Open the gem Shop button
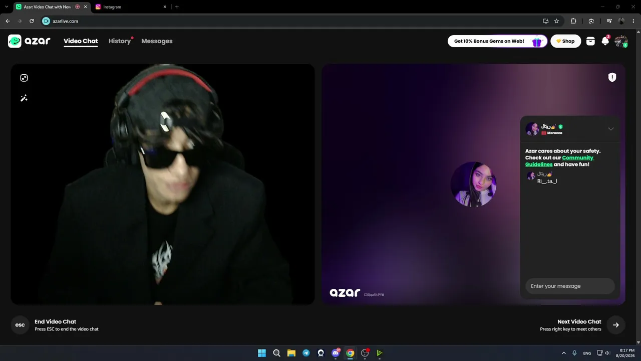This screenshot has width=641, height=361. 566,41
